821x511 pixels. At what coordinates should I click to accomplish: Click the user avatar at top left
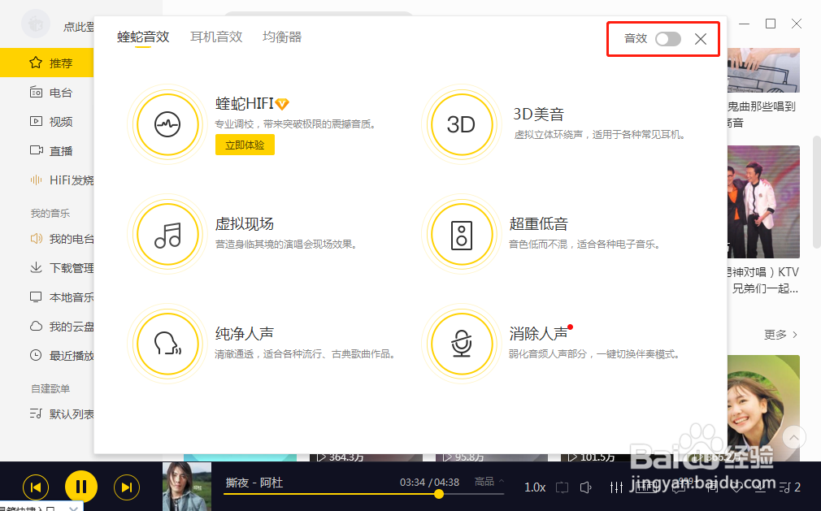coord(36,23)
